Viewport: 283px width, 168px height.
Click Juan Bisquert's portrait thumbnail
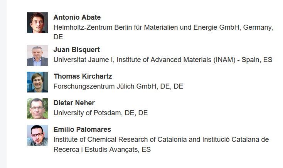pyautogui.click(x=37, y=55)
